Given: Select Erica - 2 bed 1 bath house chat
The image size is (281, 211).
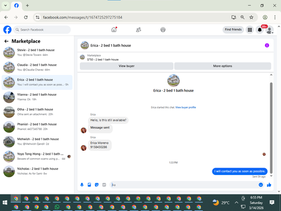Looking at the screenshot, I should pyautogui.click(x=37, y=82).
